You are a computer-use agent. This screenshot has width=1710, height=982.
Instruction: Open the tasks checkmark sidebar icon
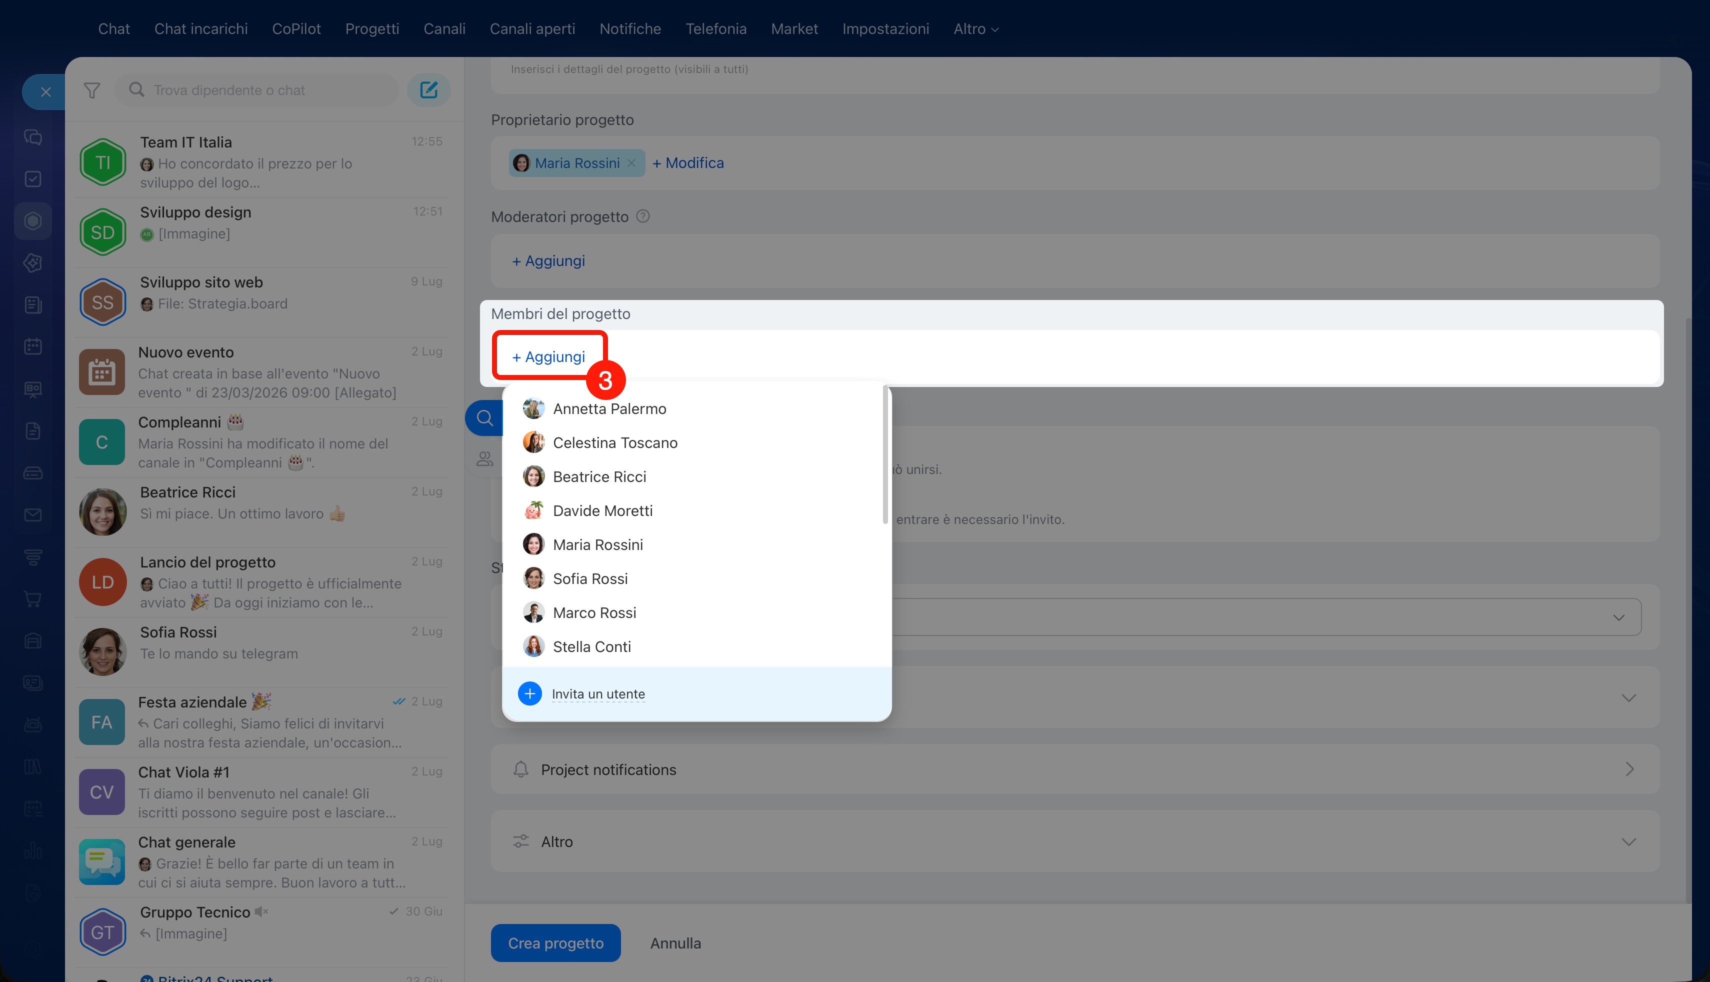tap(33, 178)
